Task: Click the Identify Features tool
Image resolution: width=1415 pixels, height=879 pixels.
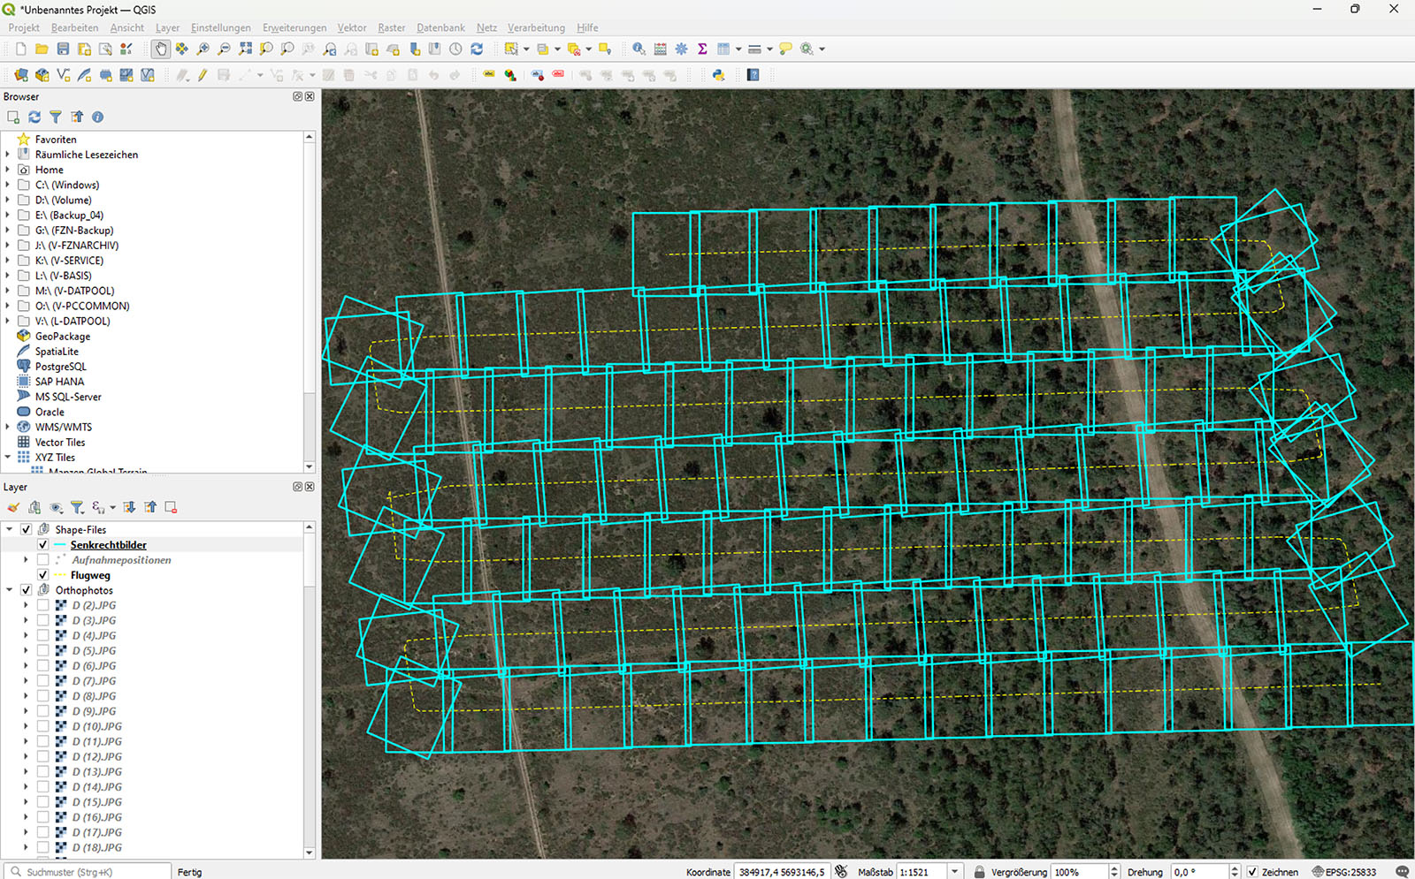Action: point(639,49)
